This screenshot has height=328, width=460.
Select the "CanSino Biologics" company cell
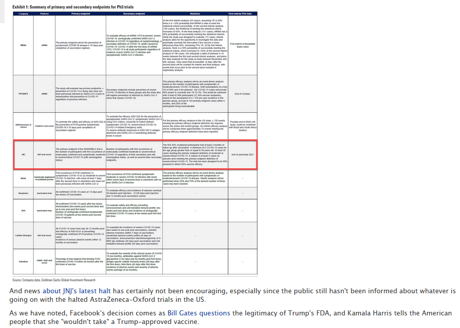[23, 235]
